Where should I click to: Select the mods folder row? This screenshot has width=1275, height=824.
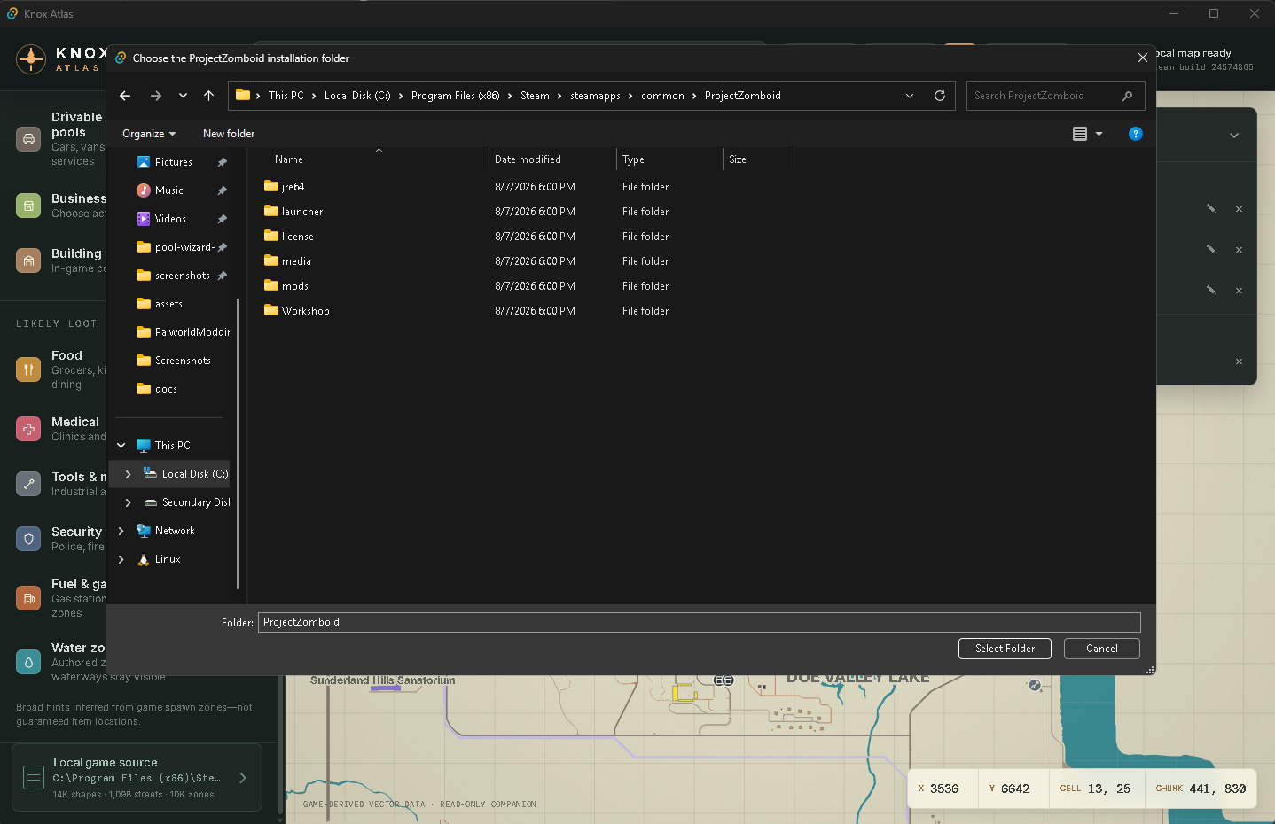528,286
